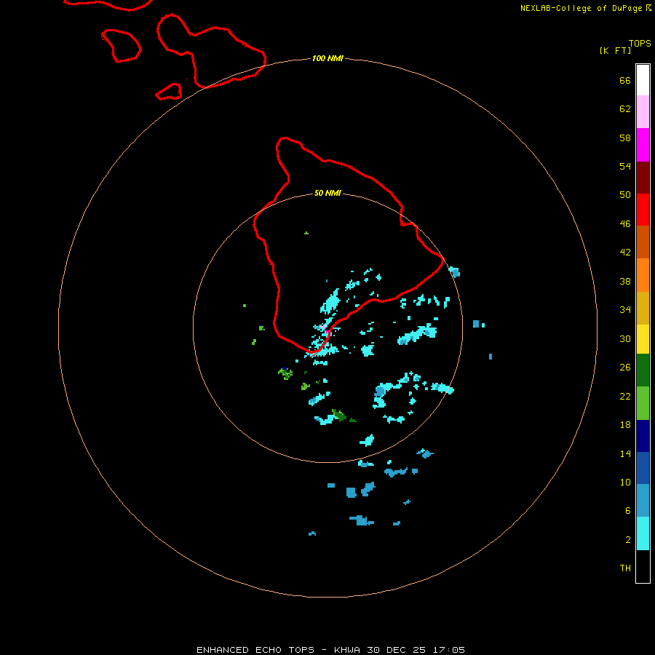Click the legend value 66
Viewport: 655px width, 655px height.
coord(625,80)
